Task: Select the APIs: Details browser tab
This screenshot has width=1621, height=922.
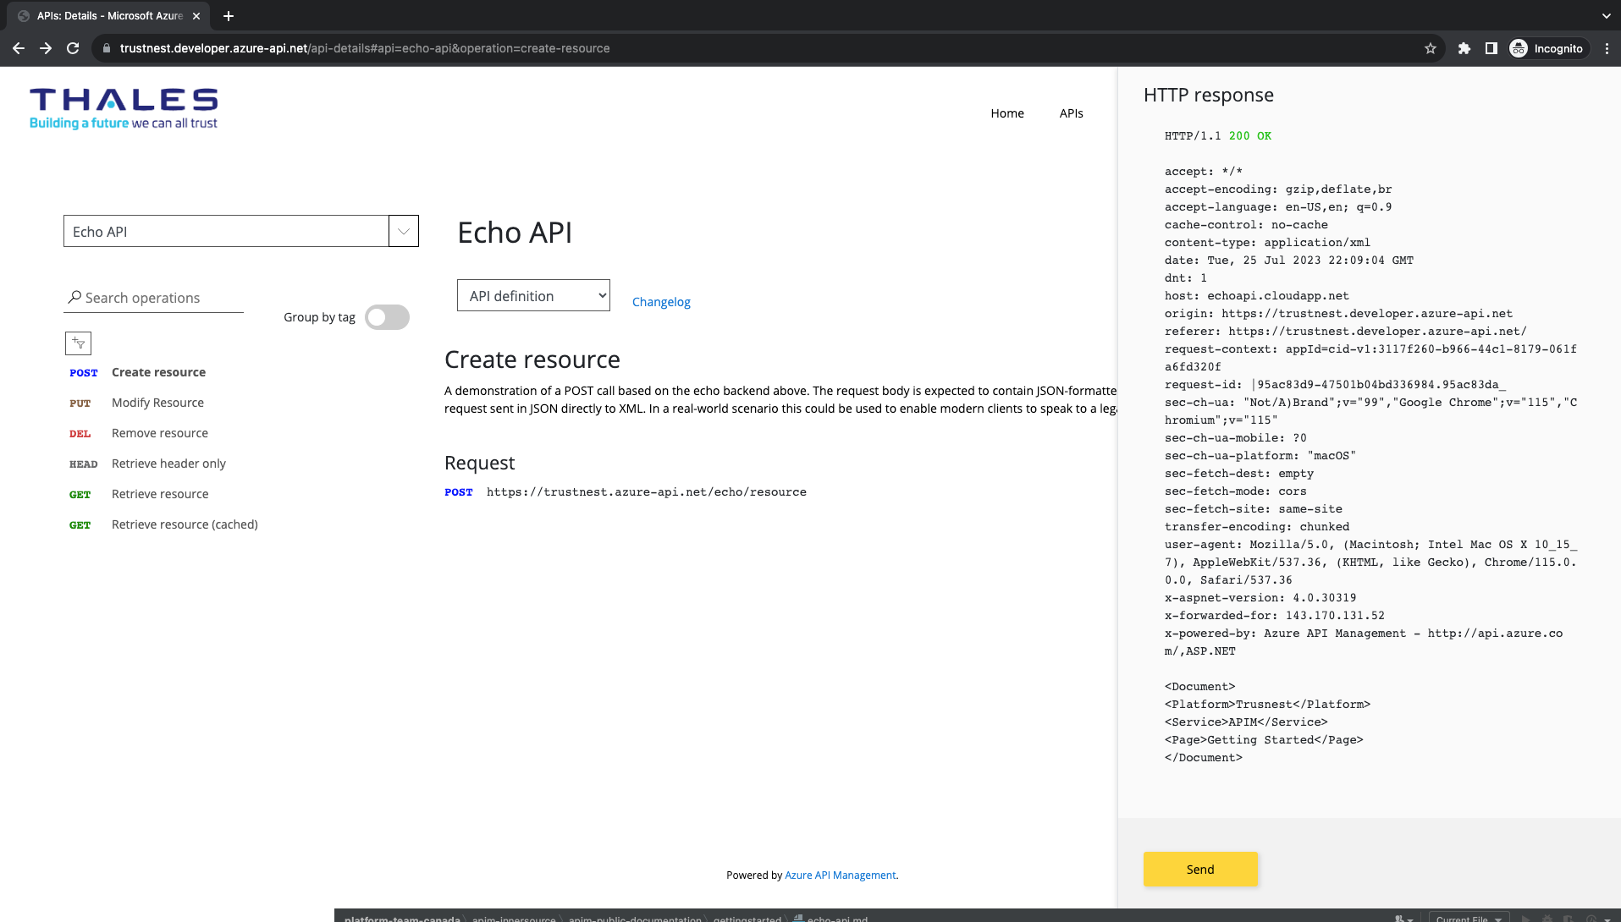Action: coord(110,16)
